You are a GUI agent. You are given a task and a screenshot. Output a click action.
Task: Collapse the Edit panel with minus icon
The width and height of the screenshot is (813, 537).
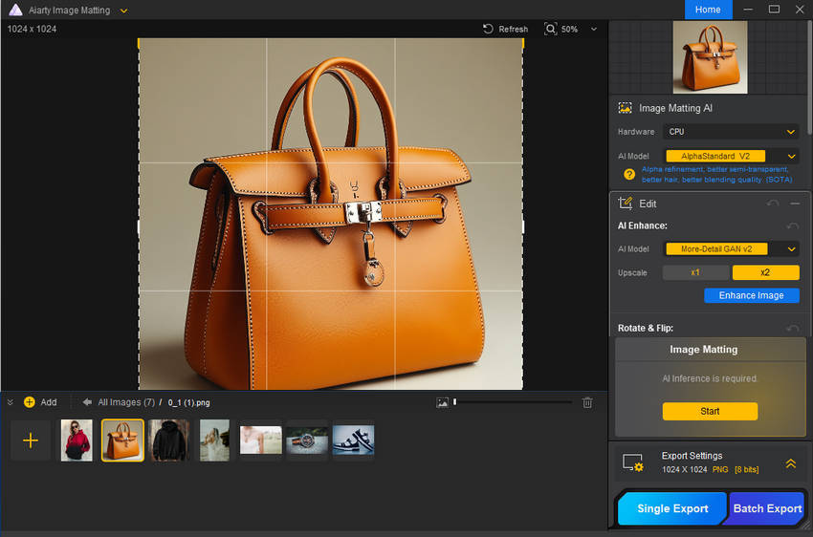(795, 204)
